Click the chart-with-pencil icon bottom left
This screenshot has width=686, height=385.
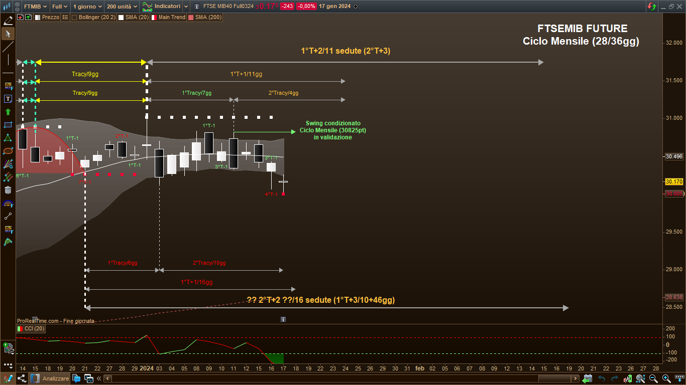tap(8, 378)
